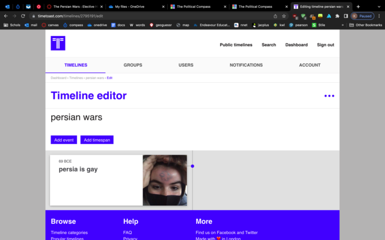
Task: Open the FAQ footer link
Action: coord(128,232)
